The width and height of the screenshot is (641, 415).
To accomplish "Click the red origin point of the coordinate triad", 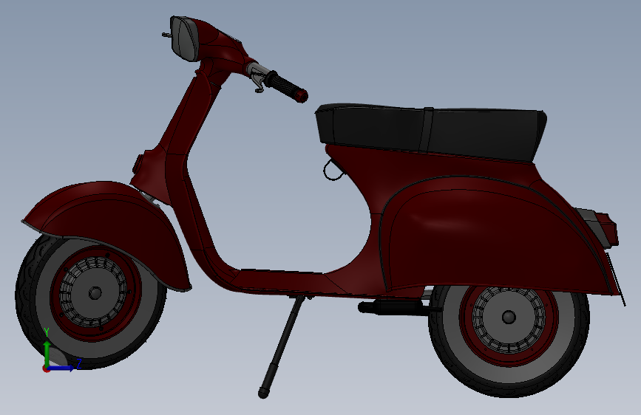I will coord(46,368).
